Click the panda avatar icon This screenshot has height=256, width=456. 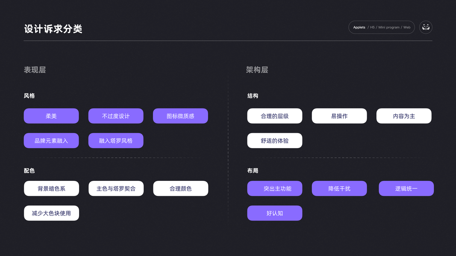426,27
